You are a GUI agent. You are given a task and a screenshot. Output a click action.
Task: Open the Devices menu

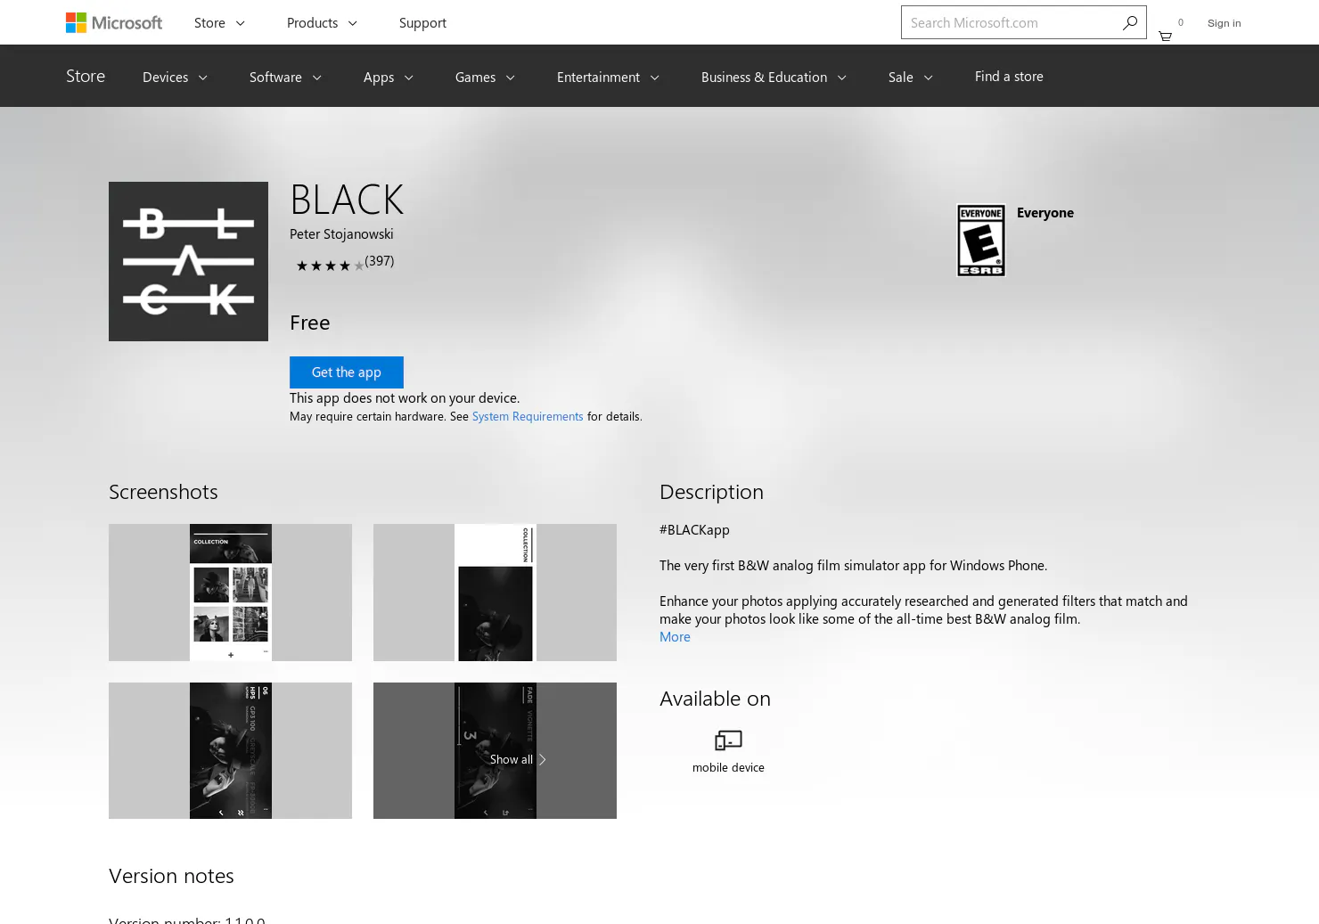click(175, 77)
